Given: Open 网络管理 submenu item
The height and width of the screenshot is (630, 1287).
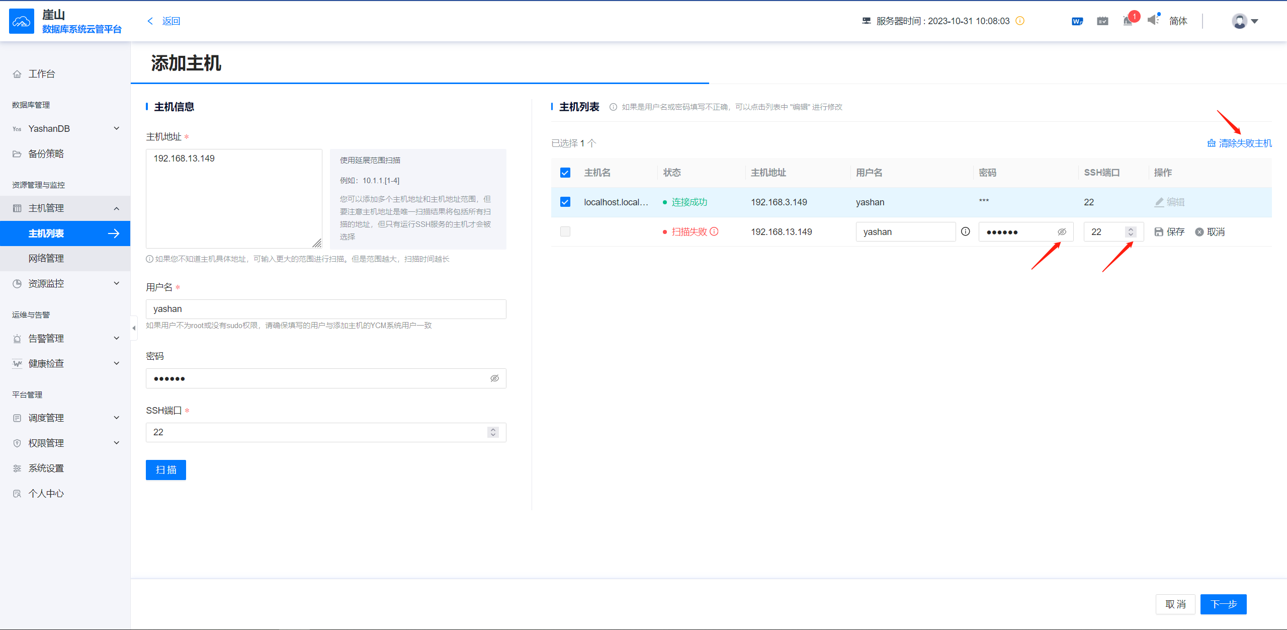Looking at the screenshot, I should point(46,259).
